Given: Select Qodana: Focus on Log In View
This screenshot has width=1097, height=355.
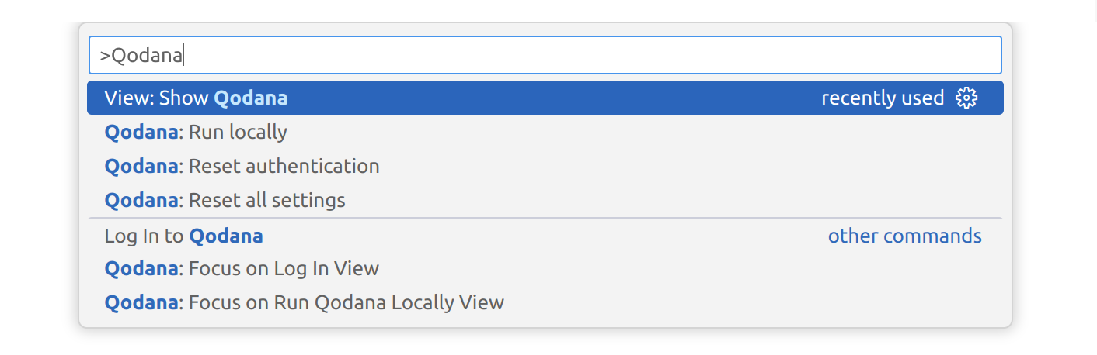Looking at the screenshot, I should coord(242,269).
